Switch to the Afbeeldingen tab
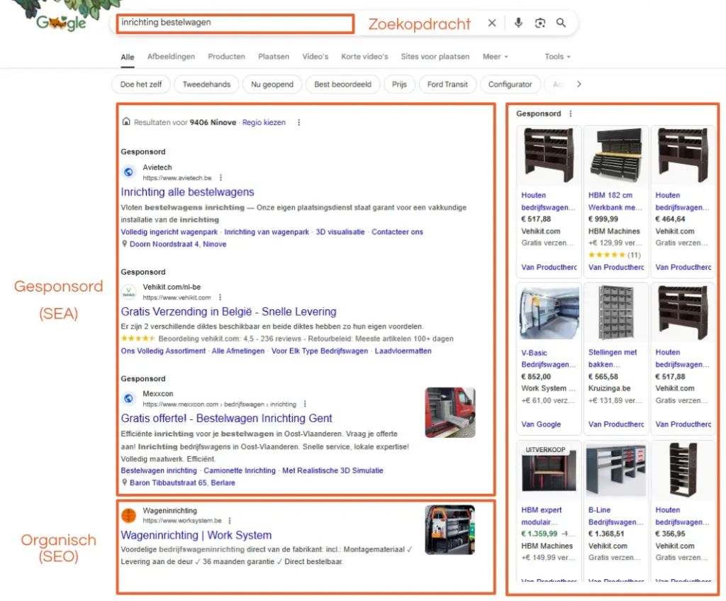Viewport: 726px width, 601px height. click(x=171, y=57)
